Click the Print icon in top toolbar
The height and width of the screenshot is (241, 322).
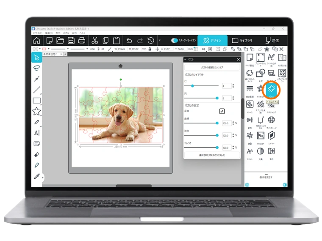pyautogui.click(x=82, y=41)
